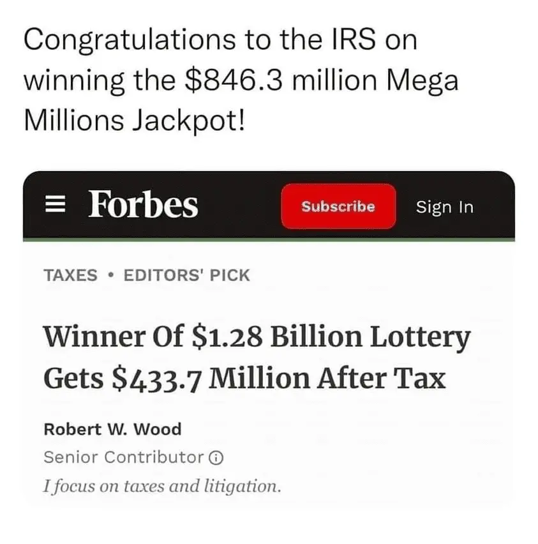The height and width of the screenshot is (544, 538).
Task: Click the Forbes logo
Action: [143, 205]
